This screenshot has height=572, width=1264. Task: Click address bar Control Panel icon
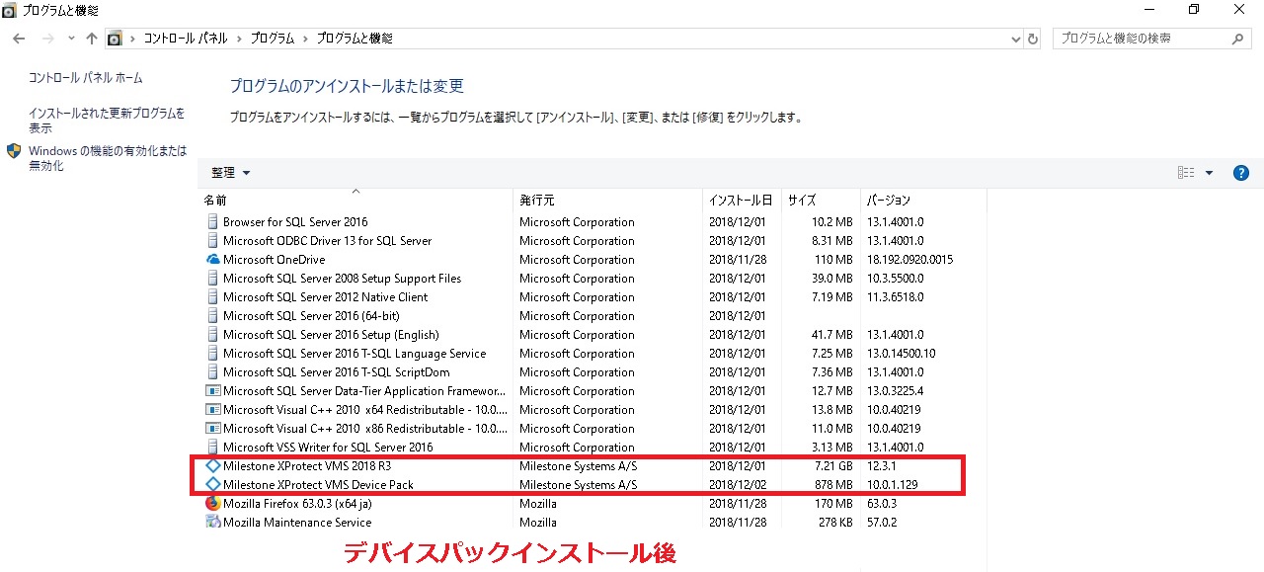[115, 39]
